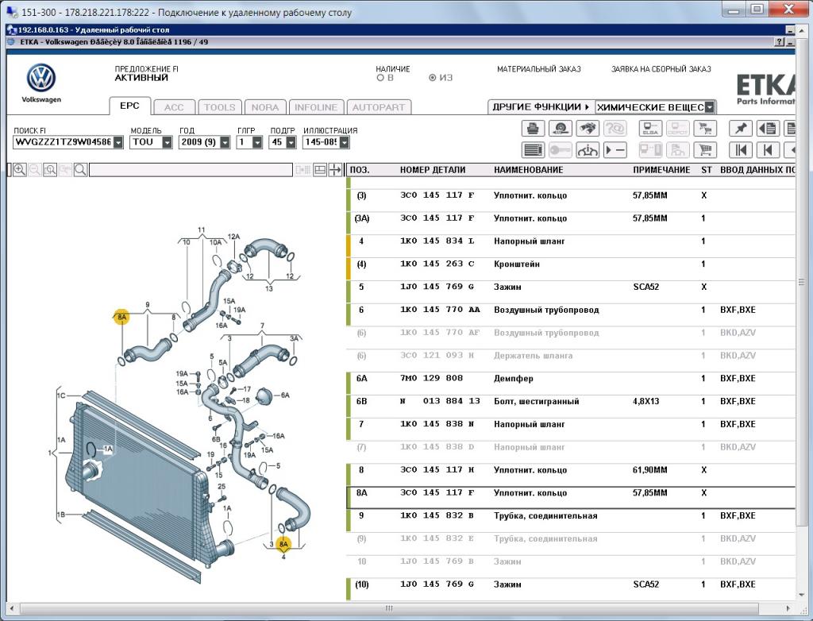This screenshot has height=621, width=813.
Task: Switch to the INFOLINE tab
Action: pos(316,107)
